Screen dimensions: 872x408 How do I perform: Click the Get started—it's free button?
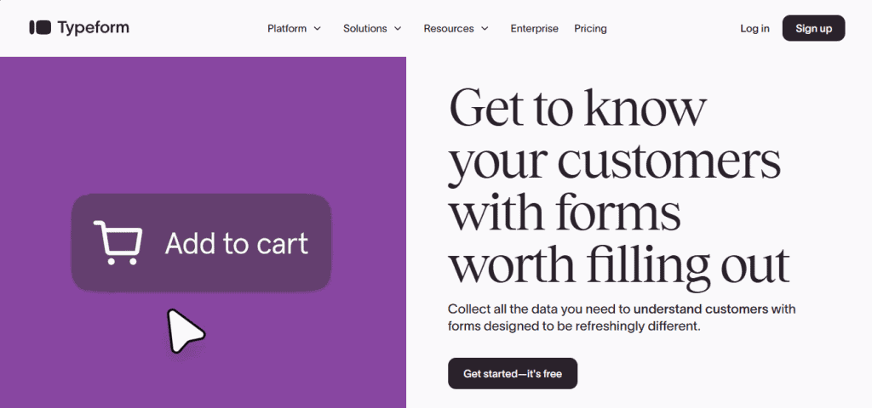coord(513,374)
